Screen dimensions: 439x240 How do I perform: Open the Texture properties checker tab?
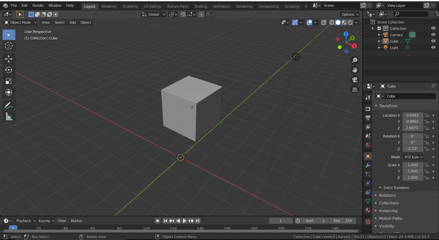tap(368, 221)
